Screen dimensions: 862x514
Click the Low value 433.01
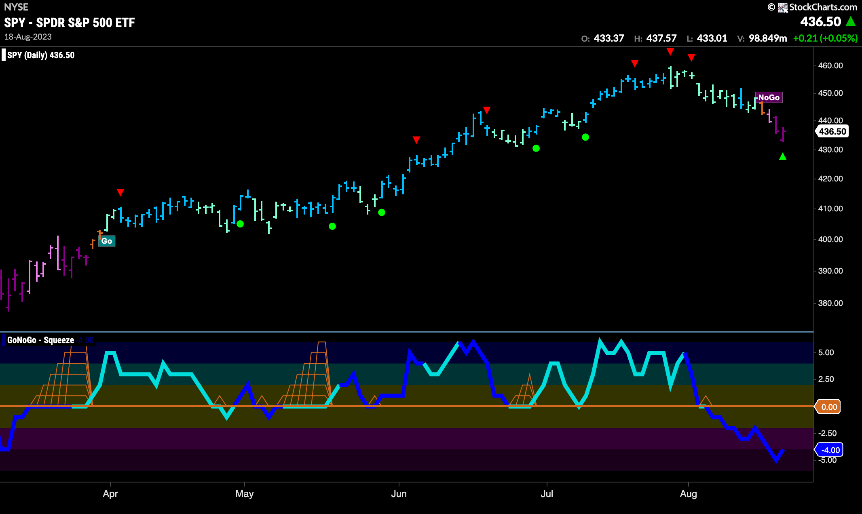tap(712, 38)
